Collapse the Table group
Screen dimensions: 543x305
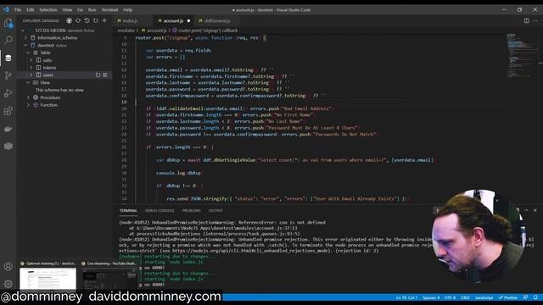tap(28, 53)
